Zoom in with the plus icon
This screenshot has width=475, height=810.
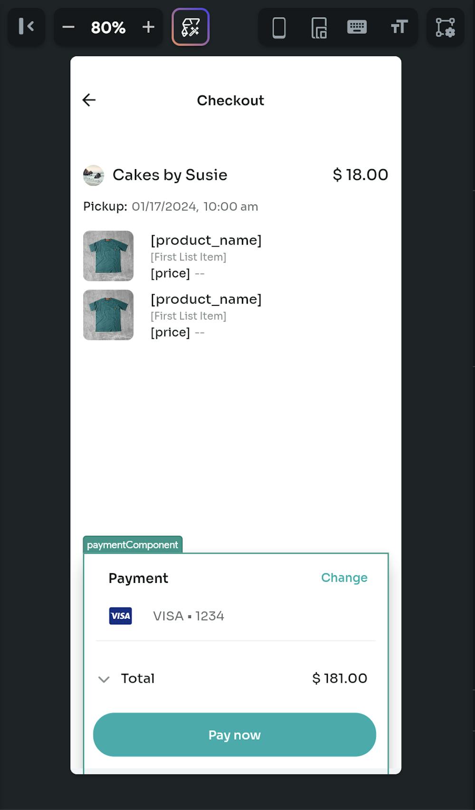pyautogui.click(x=148, y=27)
